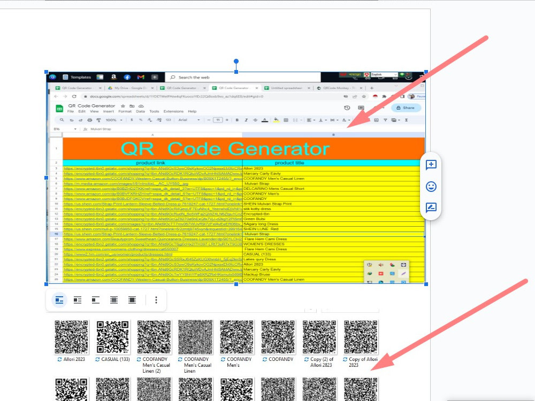Click font size 11 field in embedded toolbar
The width and height of the screenshot is (535, 401).
click(218, 120)
